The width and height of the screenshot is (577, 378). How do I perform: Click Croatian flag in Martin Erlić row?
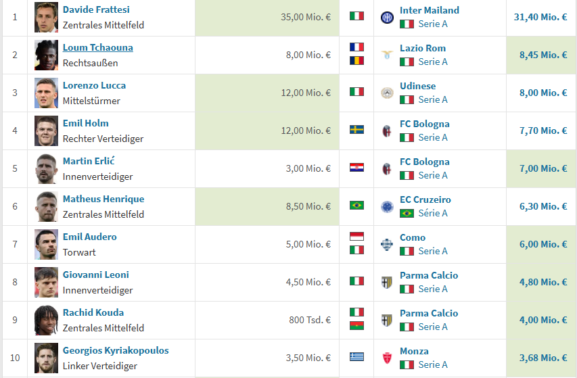[x=356, y=168]
